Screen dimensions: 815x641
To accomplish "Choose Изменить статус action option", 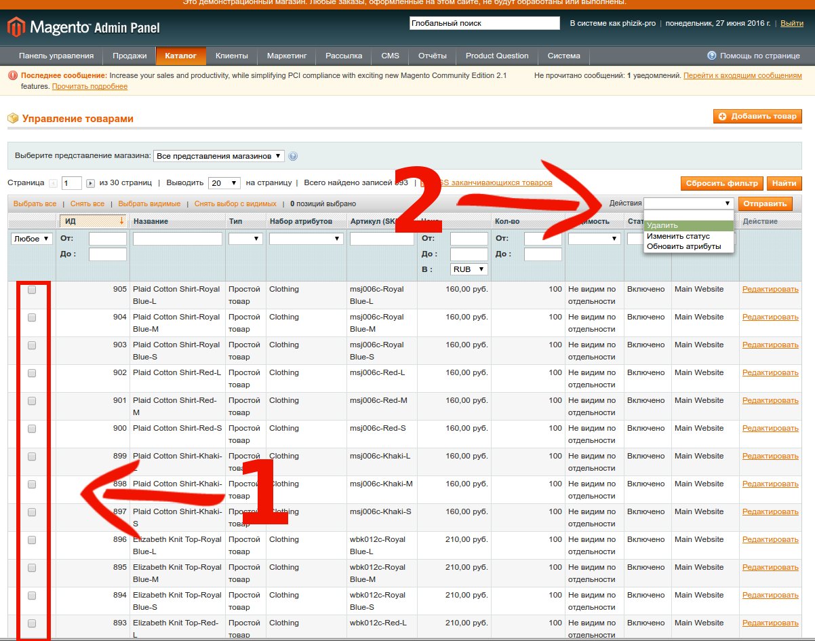I will (x=689, y=236).
